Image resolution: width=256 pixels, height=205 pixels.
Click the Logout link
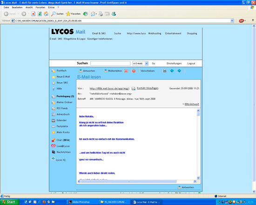click(191, 63)
